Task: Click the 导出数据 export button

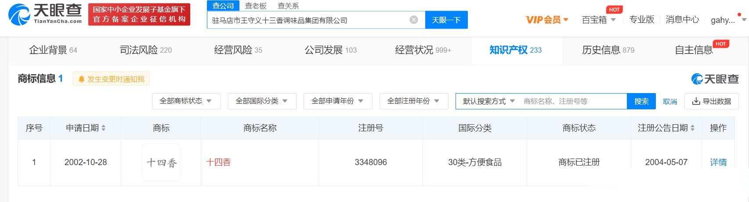Action: point(712,101)
